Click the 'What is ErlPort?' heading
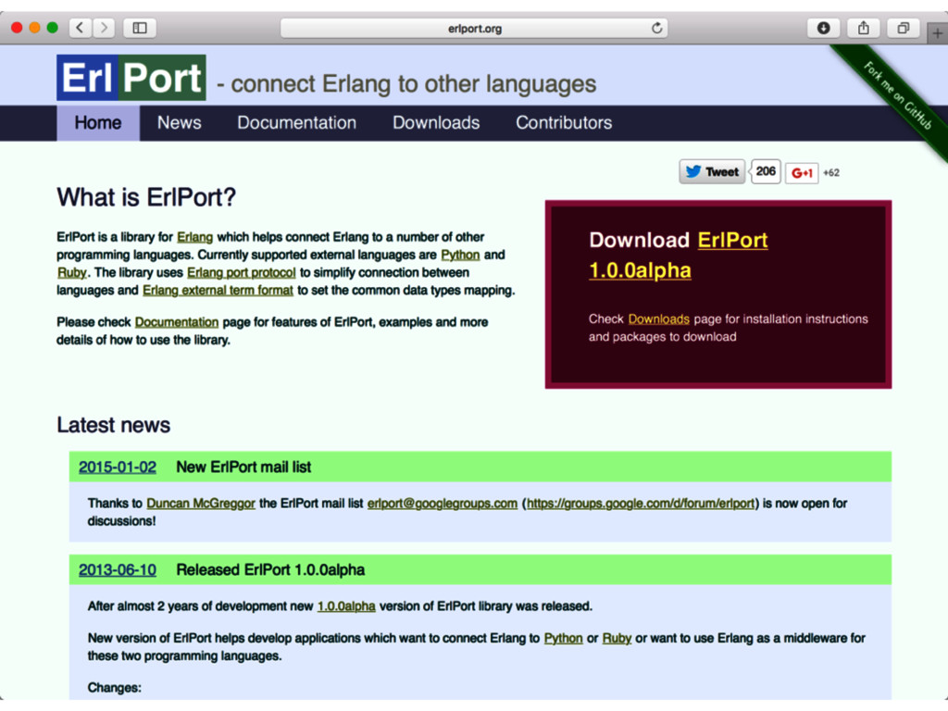Viewport: 948px width, 711px height. click(x=146, y=197)
